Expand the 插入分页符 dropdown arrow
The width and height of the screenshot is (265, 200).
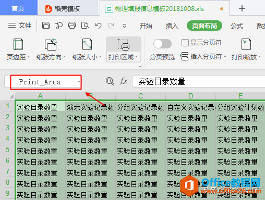click(x=225, y=57)
